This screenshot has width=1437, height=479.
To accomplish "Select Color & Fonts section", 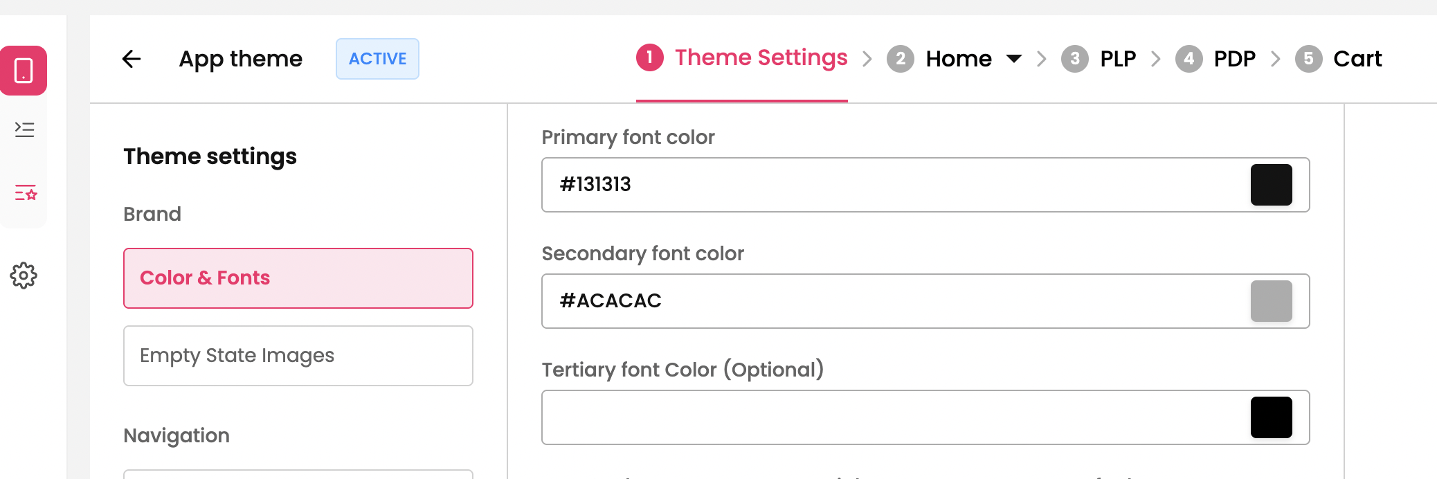I will [x=298, y=278].
